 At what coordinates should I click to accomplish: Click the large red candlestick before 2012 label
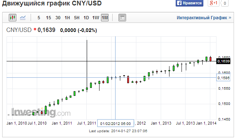pos(128,80)
